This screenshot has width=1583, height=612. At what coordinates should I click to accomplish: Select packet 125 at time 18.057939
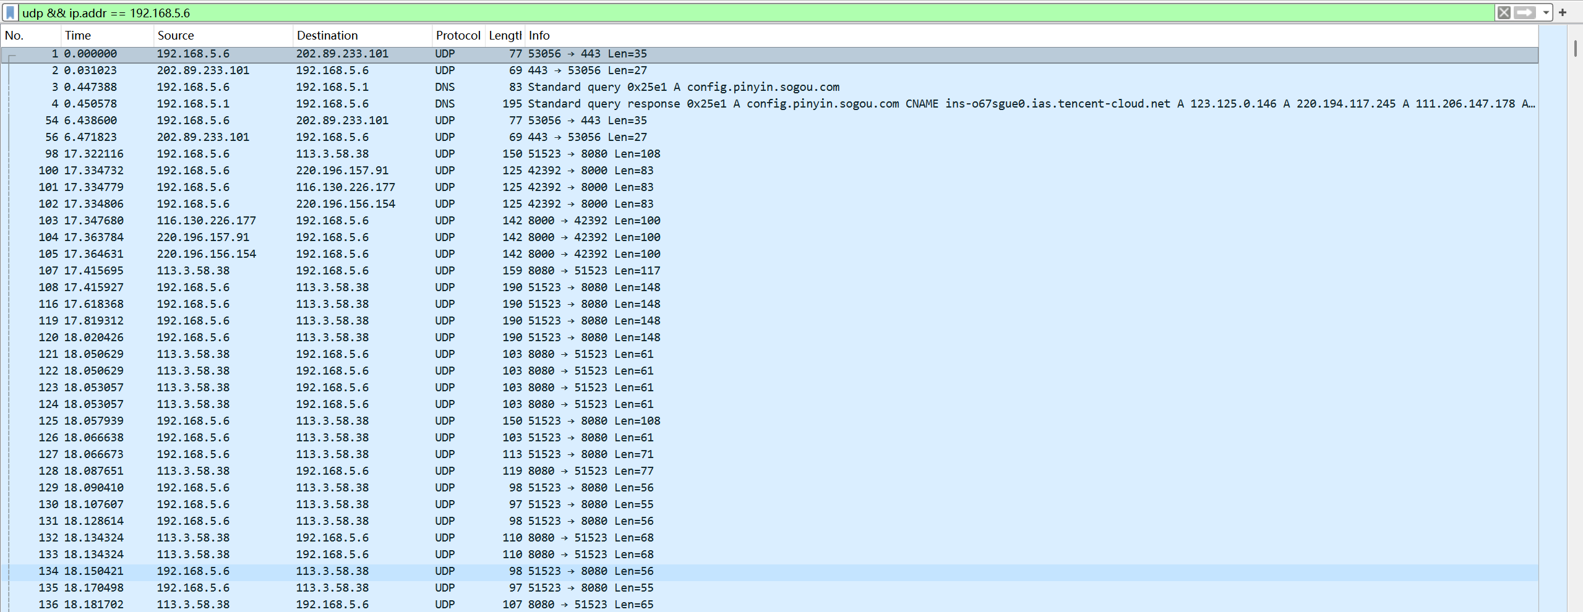pos(770,422)
